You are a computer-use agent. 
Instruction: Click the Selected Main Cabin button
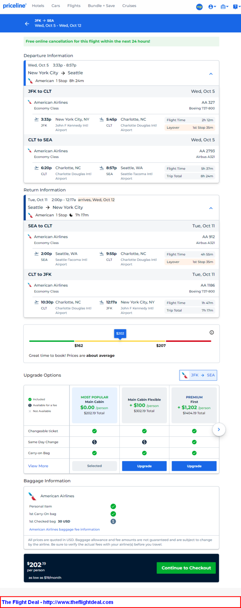click(x=95, y=466)
